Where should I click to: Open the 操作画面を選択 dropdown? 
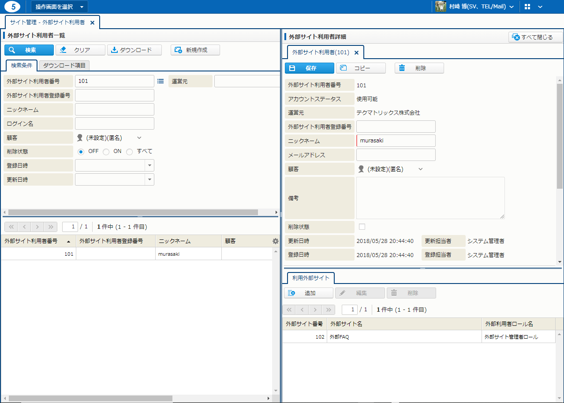(60, 7)
